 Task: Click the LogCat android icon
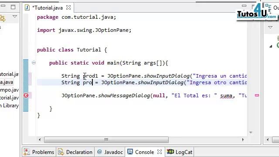click(x=170, y=152)
